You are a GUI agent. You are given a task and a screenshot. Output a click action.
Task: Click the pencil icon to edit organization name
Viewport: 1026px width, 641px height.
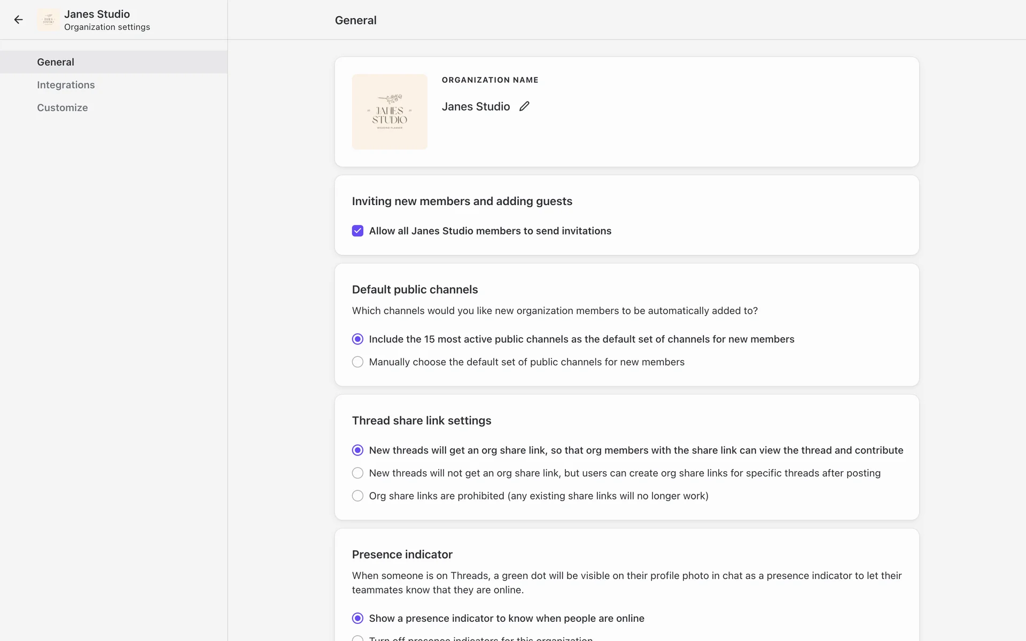coord(524,106)
